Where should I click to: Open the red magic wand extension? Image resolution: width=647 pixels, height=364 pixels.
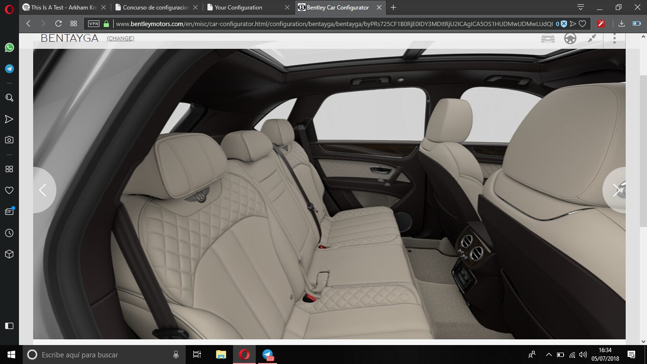click(602, 24)
